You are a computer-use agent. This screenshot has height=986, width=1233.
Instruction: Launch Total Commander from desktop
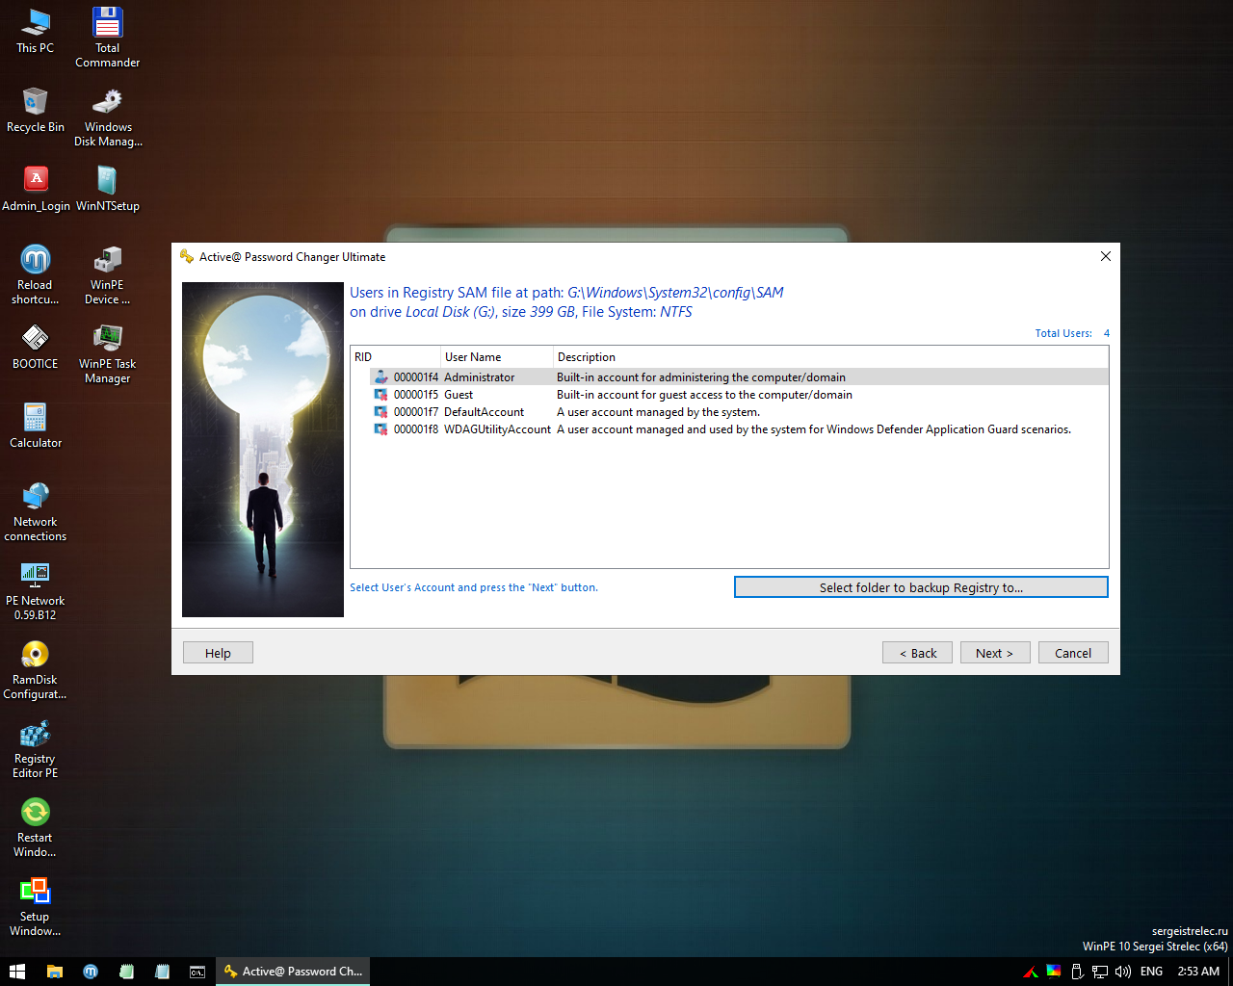pyautogui.click(x=107, y=37)
